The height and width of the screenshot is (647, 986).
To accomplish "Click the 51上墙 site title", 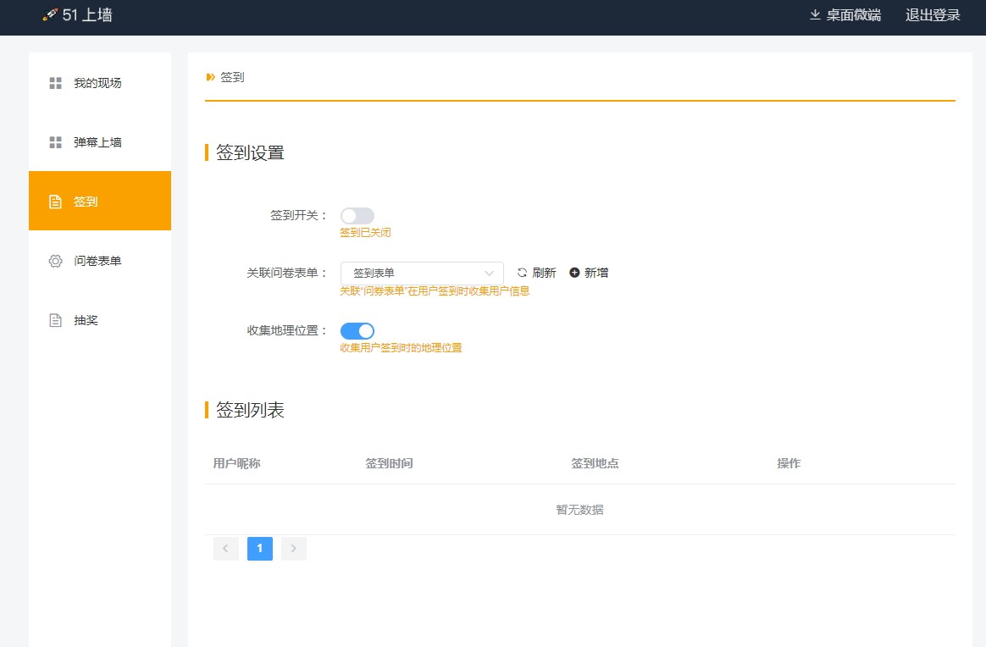I will click(87, 15).
